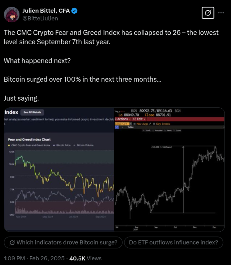Viewport: 231px width, 265px height.
Task: Expand the Actions dropdown in chart
Action: (123, 119)
